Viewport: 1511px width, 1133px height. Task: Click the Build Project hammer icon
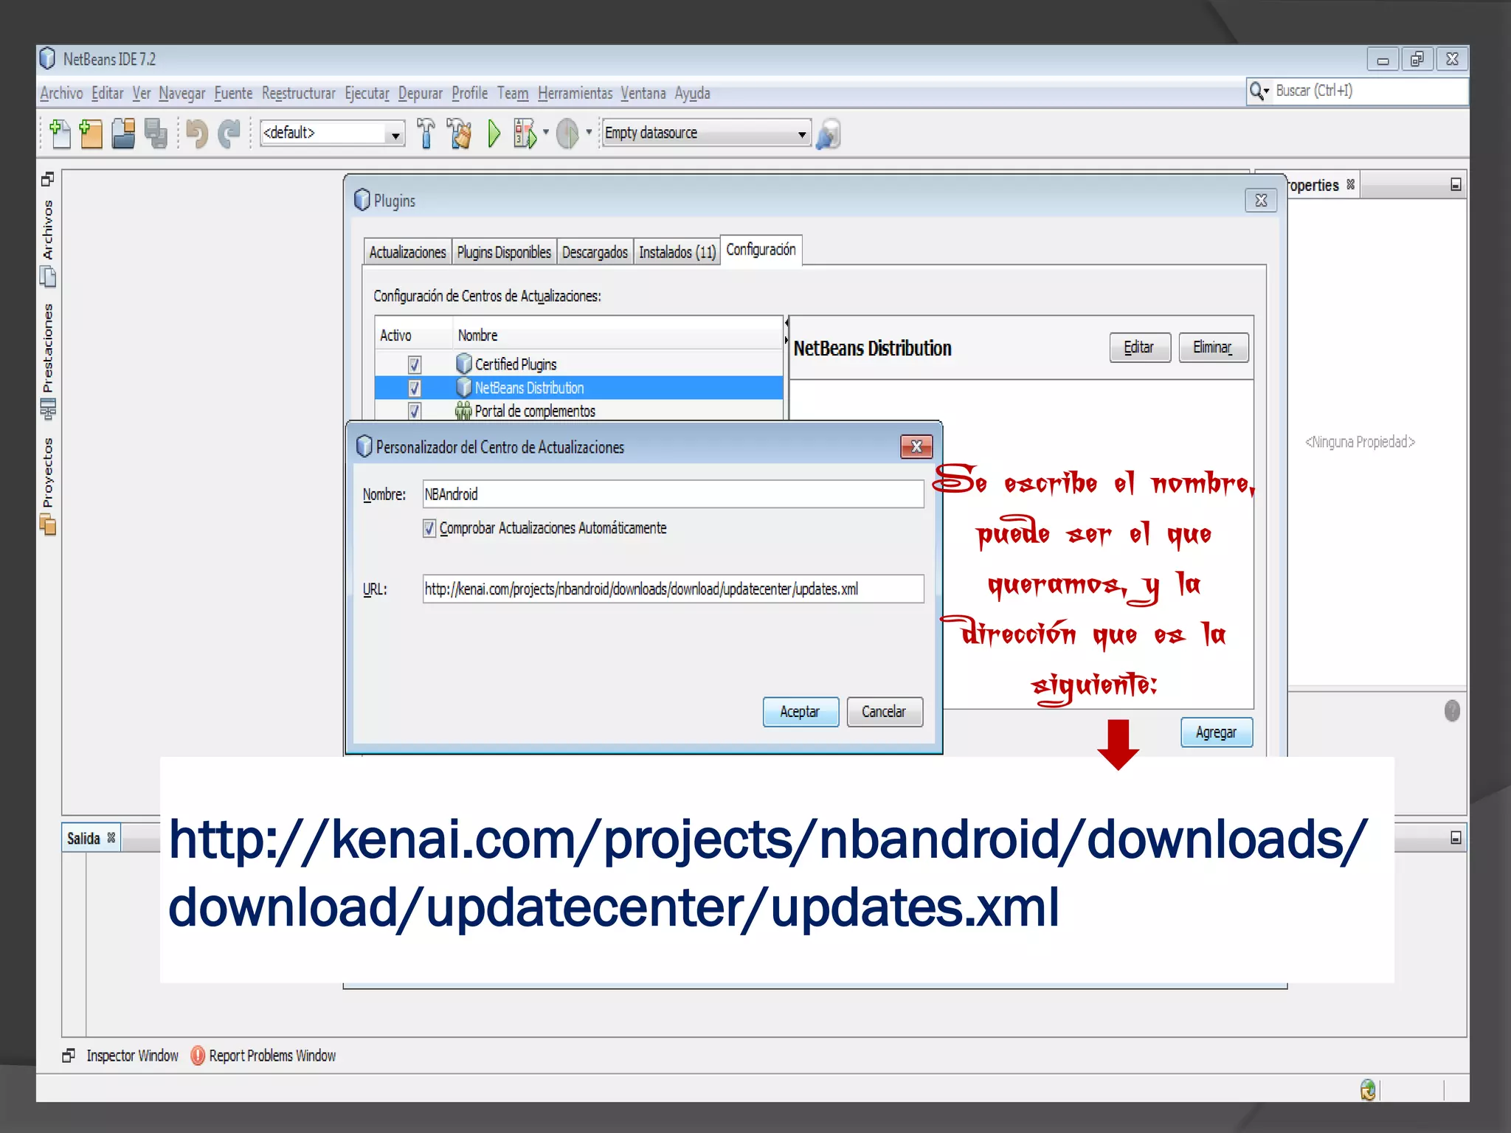(x=426, y=134)
